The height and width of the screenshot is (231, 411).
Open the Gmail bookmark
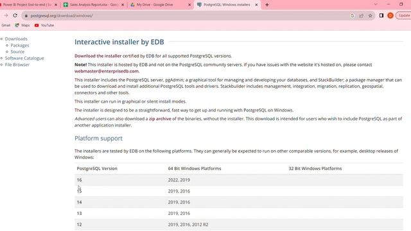click(x=6, y=26)
